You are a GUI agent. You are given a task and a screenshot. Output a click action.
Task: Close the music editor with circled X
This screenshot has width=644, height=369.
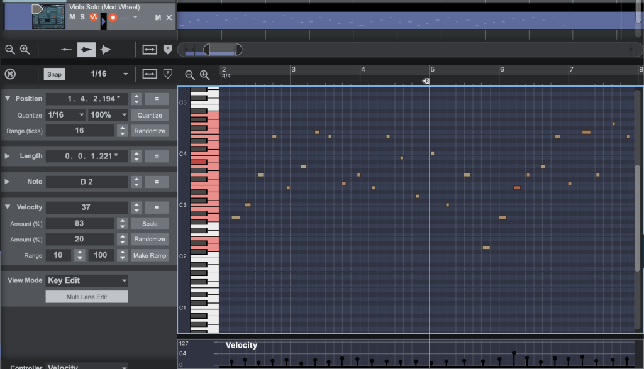[10, 74]
